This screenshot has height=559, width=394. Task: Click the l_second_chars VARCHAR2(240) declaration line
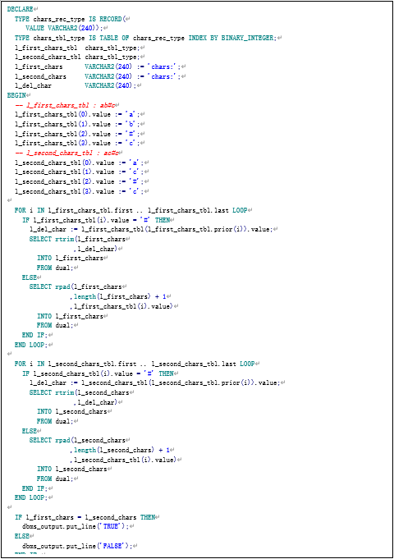point(98,76)
